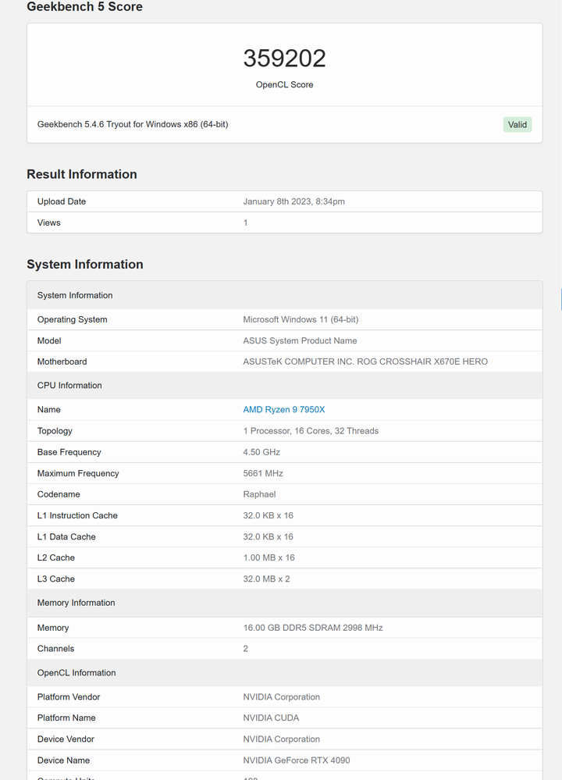Image resolution: width=562 pixels, height=780 pixels.
Task: Click the L1 Instruction Cache label
Action: click(x=77, y=516)
